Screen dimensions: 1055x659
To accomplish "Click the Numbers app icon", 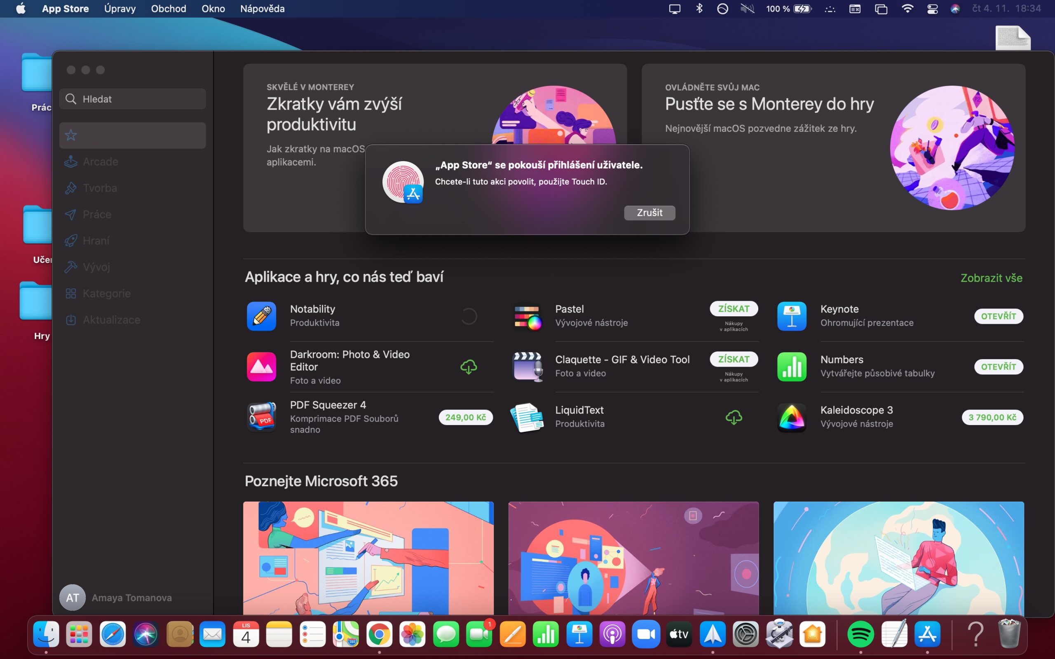I will pyautogui.click(x=792, y=367).
